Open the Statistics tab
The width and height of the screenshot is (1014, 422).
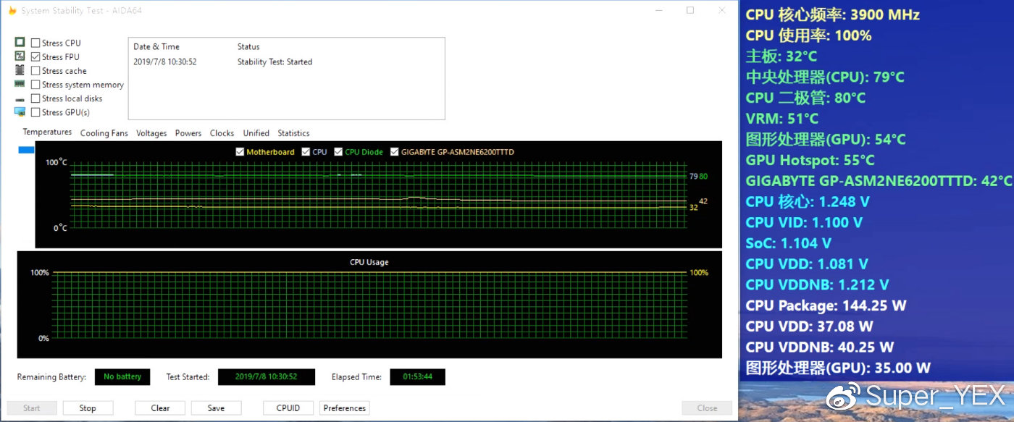[293, 133]
